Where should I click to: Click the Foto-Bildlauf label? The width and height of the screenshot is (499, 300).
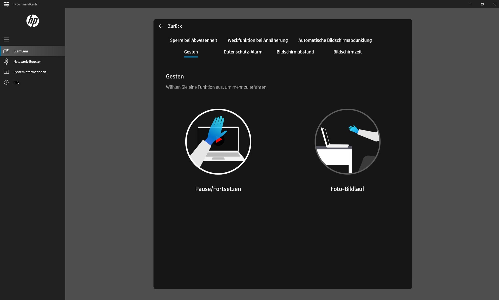(x=347, y=189)
